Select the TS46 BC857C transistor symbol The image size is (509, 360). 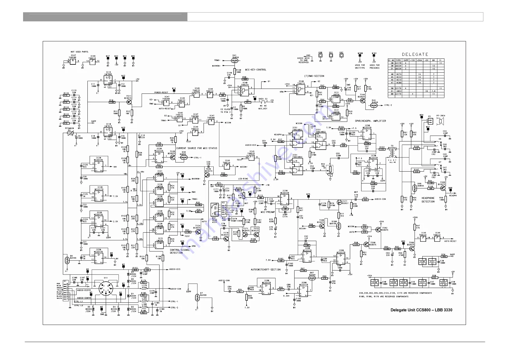pos(362,100)
